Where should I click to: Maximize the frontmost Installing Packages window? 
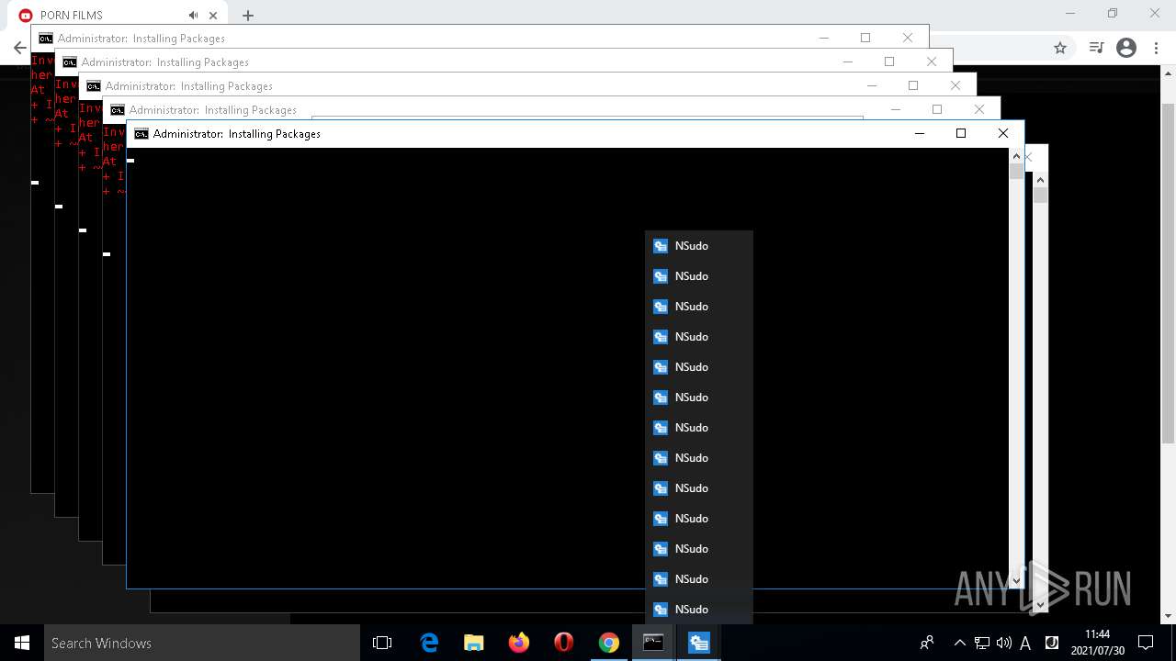click(x=961, y=134)
